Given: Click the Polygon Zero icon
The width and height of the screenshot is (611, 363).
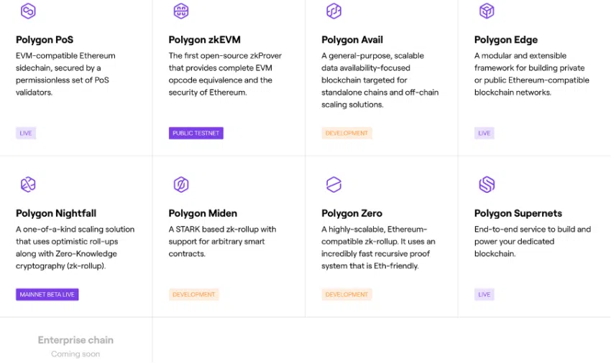Looking at the screenshot, I should [x=334, y=184].
